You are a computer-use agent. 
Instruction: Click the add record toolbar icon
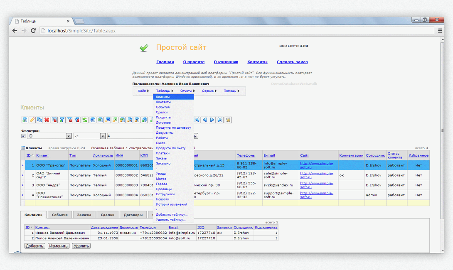coord(25,120)
